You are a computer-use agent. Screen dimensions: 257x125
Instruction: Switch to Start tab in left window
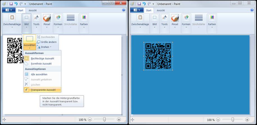click(21, 10)
